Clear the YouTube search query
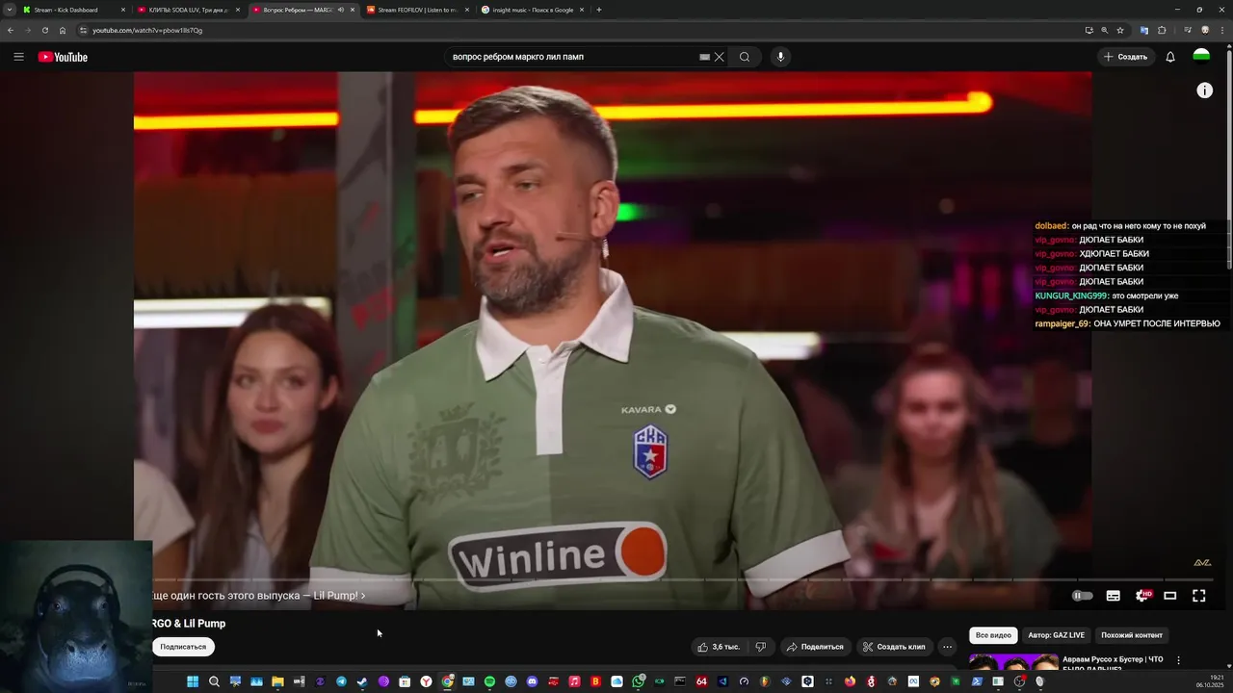 719,57
